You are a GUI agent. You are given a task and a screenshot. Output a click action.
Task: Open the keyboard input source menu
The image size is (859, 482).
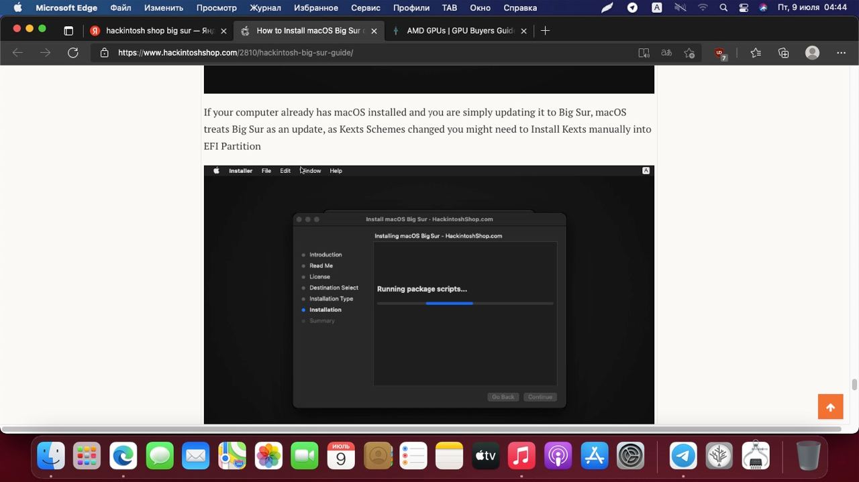pyautogui.click(x=656, y=7)
